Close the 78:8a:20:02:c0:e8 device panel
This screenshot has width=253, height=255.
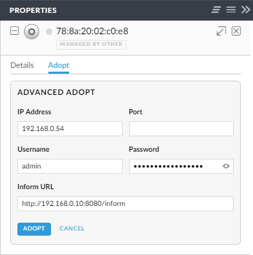tap(236, 31)
